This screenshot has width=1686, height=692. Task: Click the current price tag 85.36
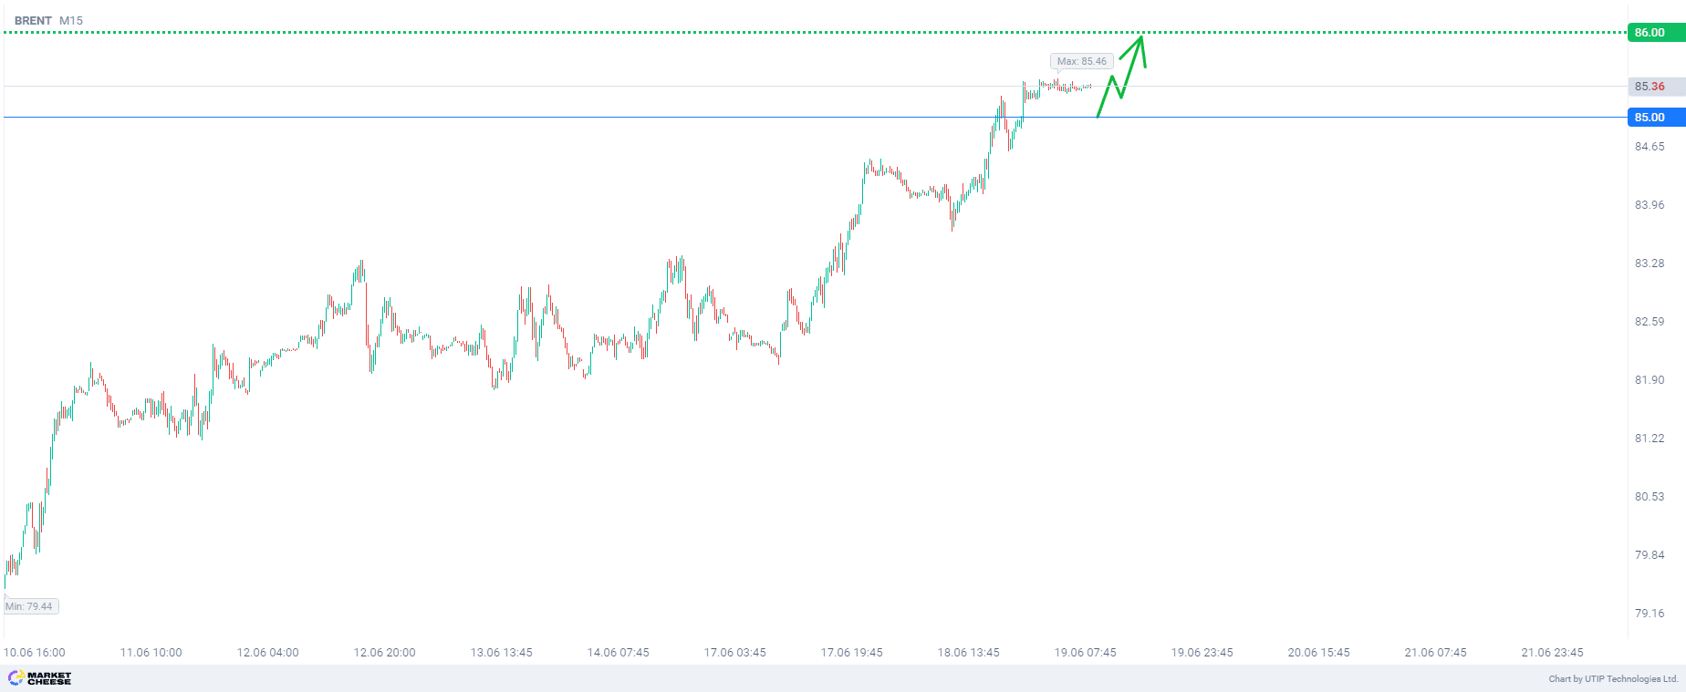tap(1656, 87)
